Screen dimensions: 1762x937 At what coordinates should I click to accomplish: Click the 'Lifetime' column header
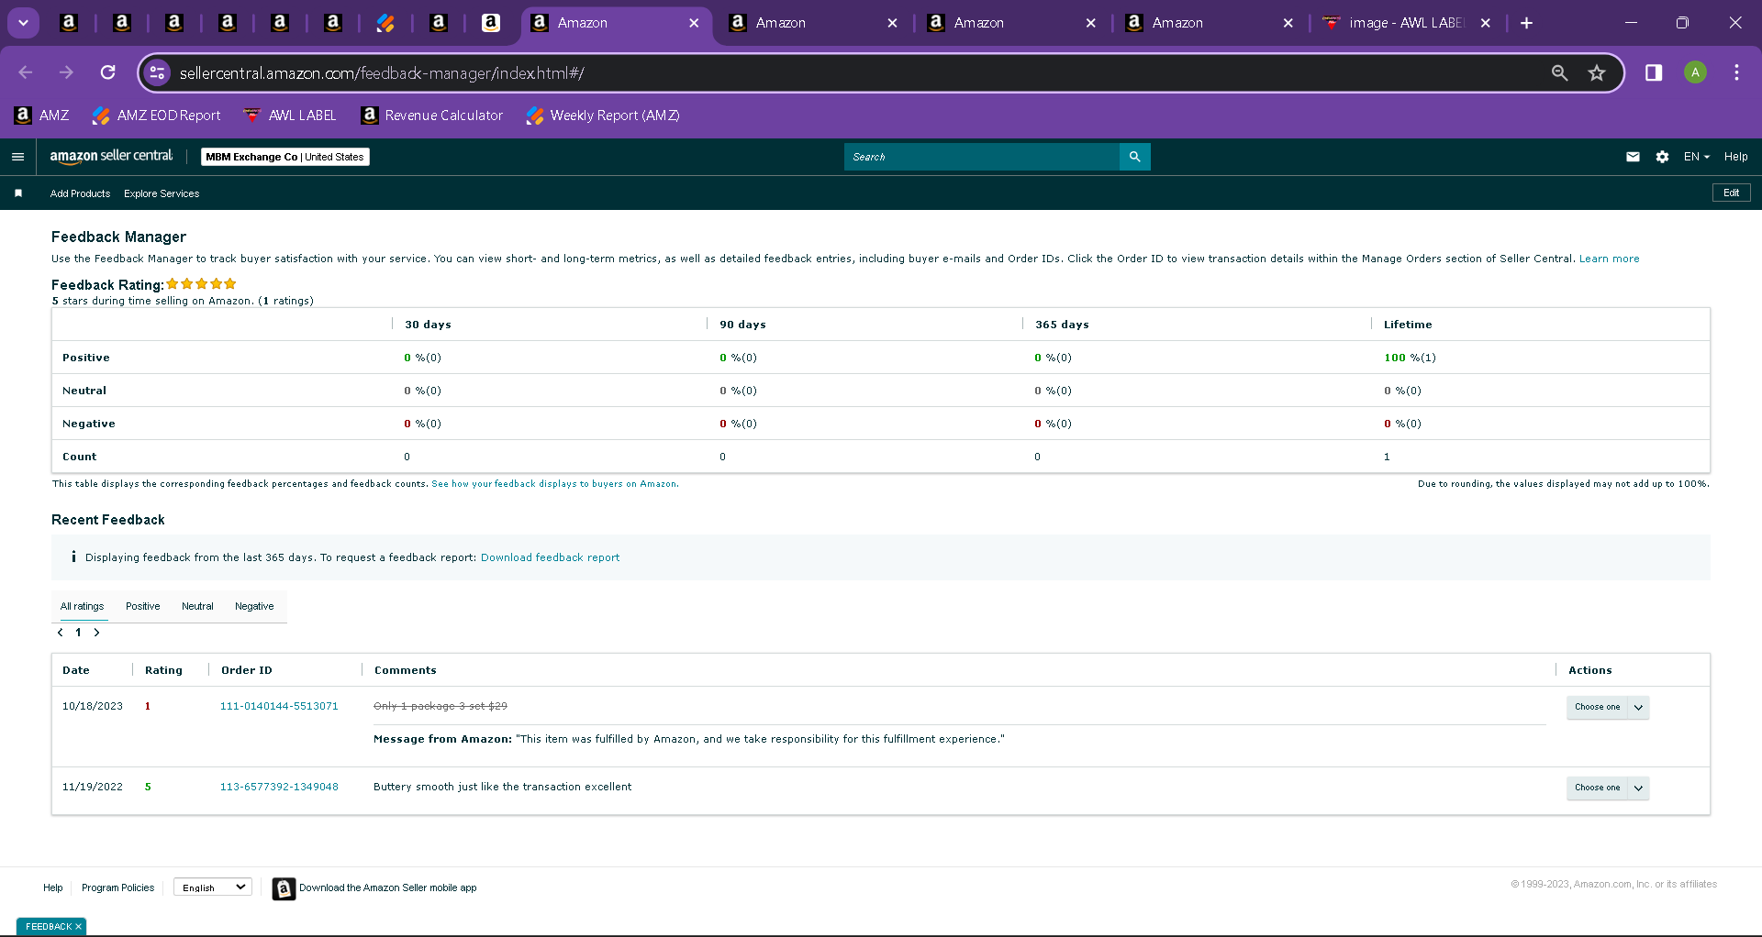pos(1408,325)
